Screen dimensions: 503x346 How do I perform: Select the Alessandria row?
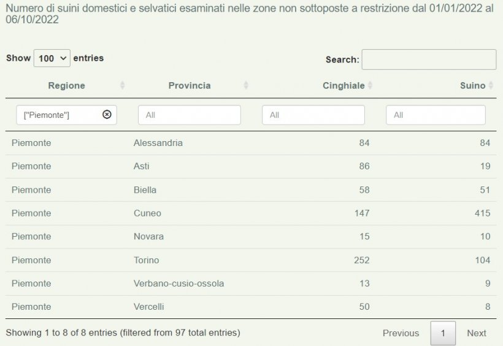pyautogui.click(x=251, y=143)
